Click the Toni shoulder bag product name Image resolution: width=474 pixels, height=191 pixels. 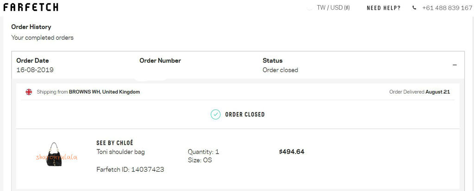click(120, 151)
